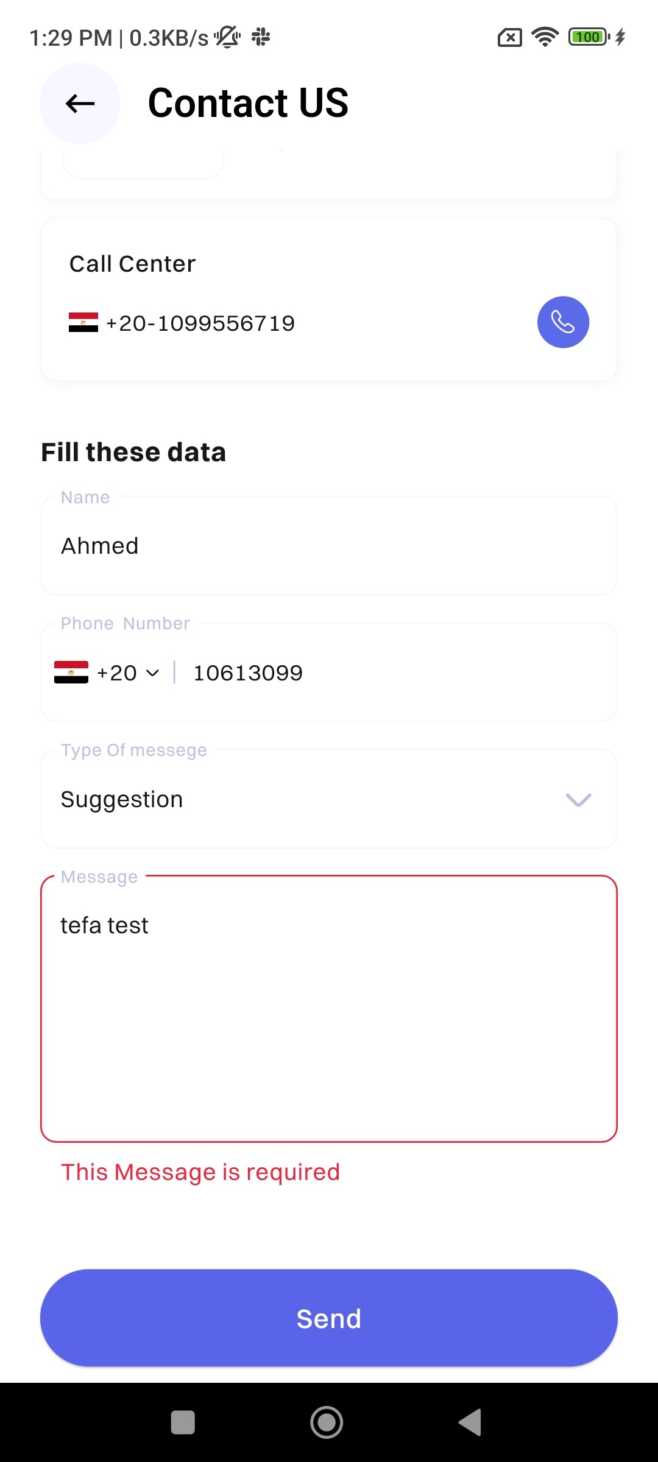658x1462 pixels.
Task: Tap the Wi-Fi status icon
Action: (545, 37)
